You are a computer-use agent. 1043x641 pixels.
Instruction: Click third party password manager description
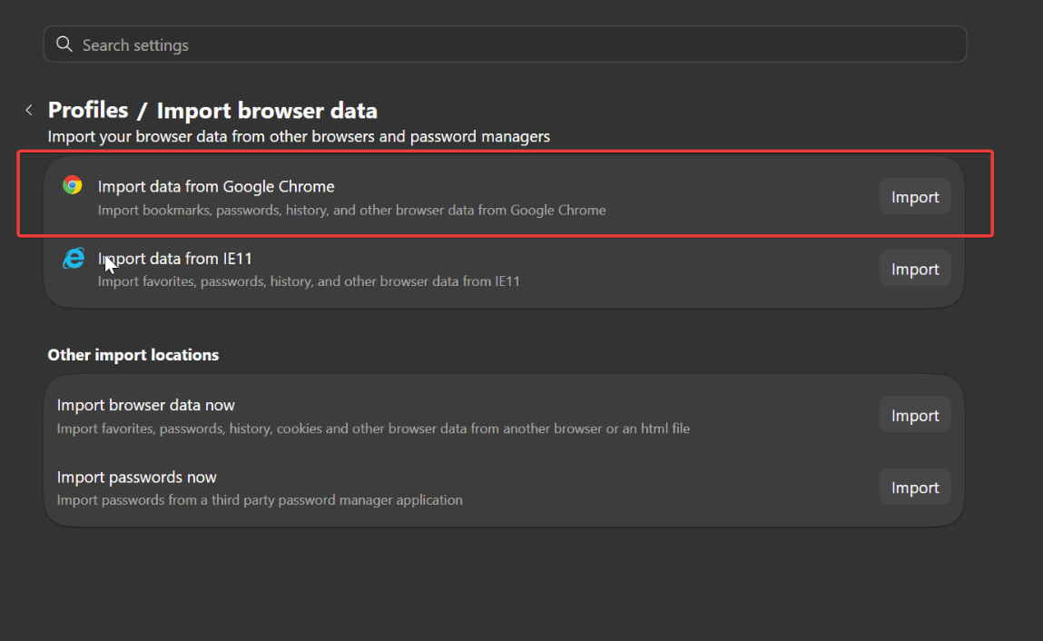260,500
